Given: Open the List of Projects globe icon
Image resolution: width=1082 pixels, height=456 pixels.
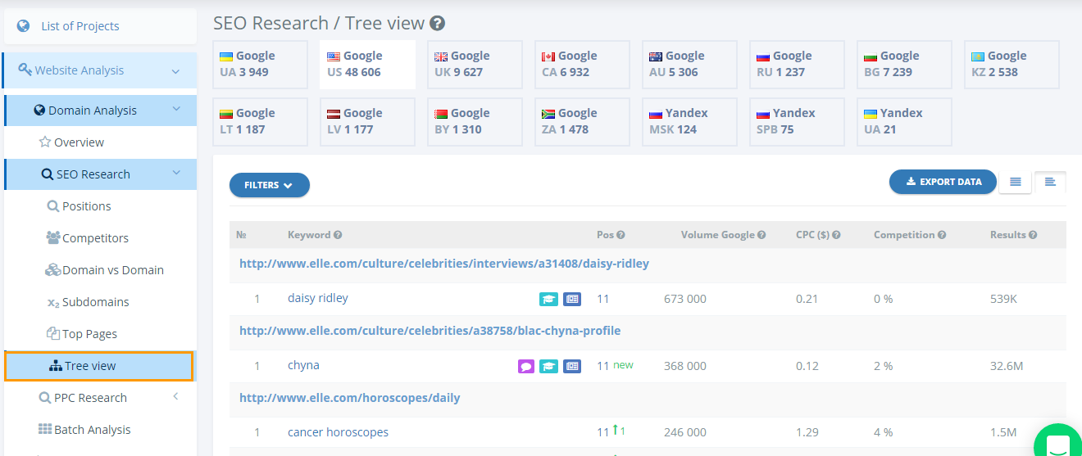Looking at the screenshot, I should (x=23, y=26).
